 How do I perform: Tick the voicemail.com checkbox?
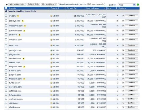pyautogui.click(x=6, y=39)
